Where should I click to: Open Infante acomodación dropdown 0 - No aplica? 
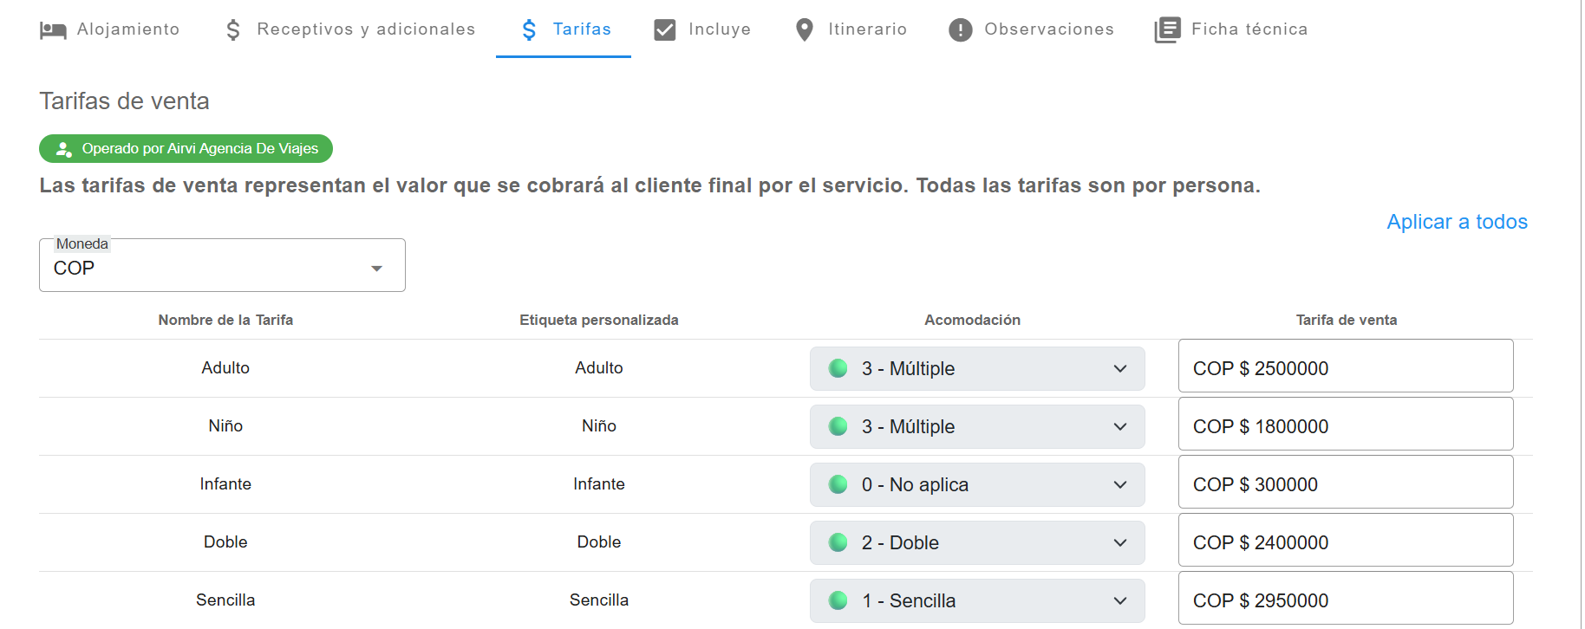click(x=977, y=485)
